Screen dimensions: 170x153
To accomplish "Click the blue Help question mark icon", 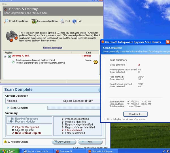I will (x=75, y=21).
